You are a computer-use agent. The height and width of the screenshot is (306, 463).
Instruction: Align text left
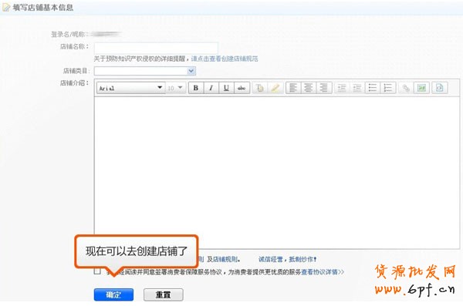tap(293, 88)
